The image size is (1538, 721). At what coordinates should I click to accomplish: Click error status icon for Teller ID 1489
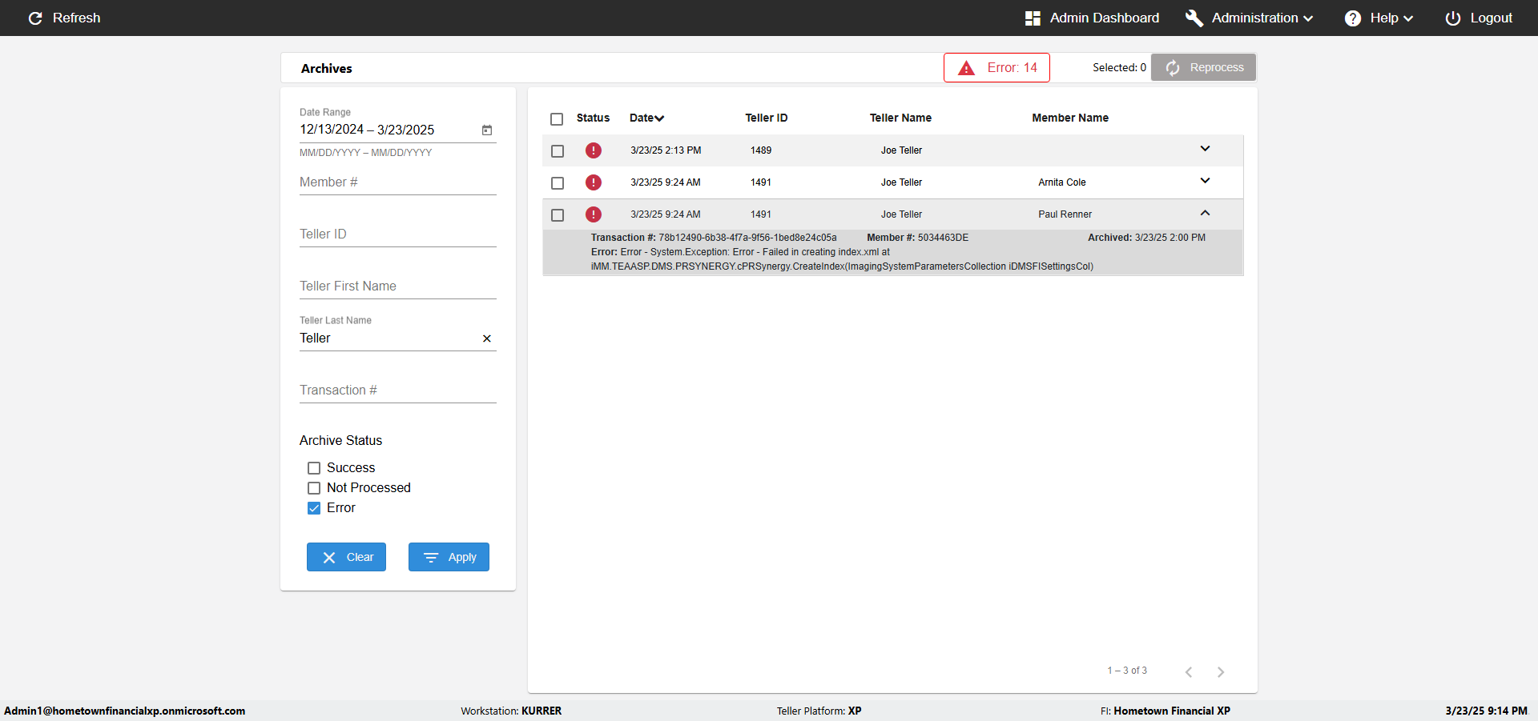pyautogui.click(x=594, y=150)
